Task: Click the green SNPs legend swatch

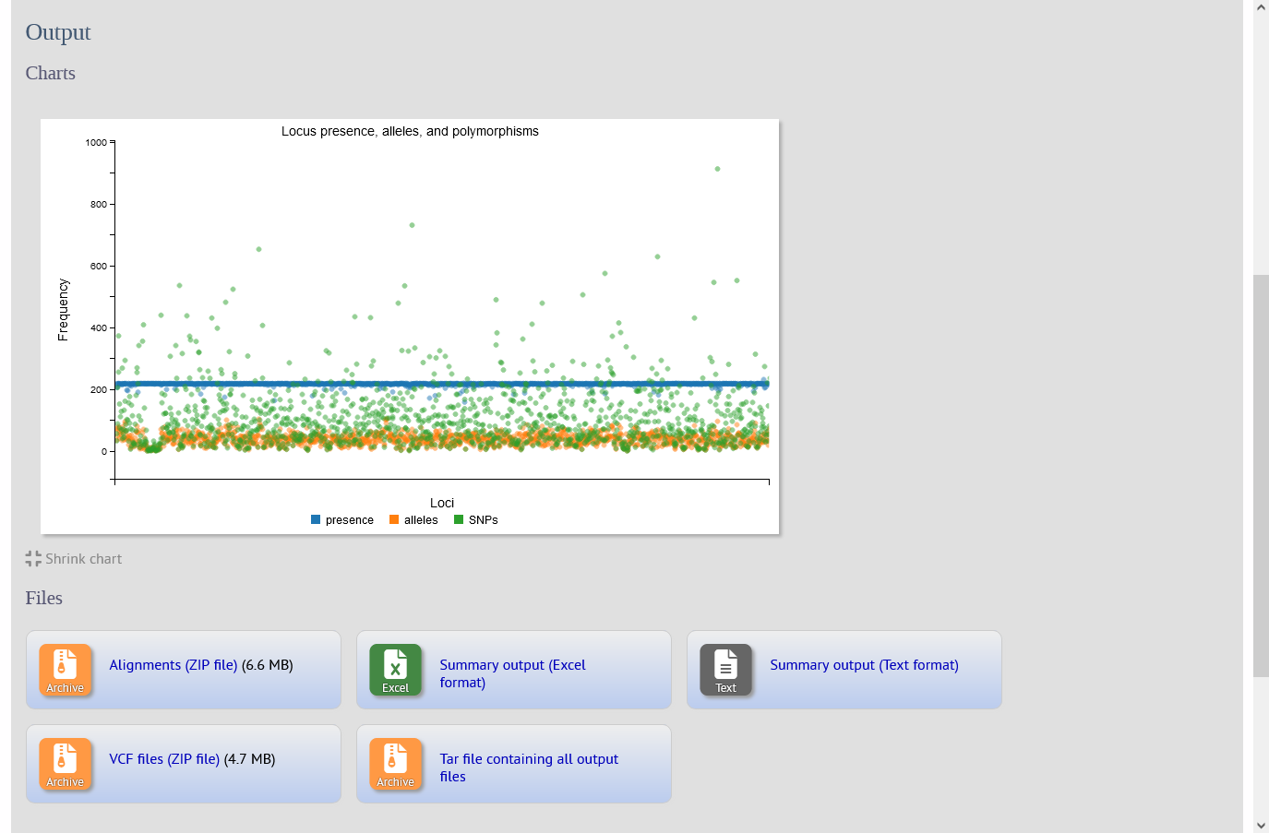Action: click(x=459, y=520)
